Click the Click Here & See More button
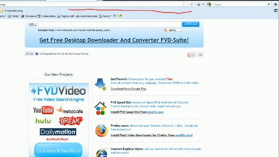The height and width of the screenshot is (157, 279). 58,150
